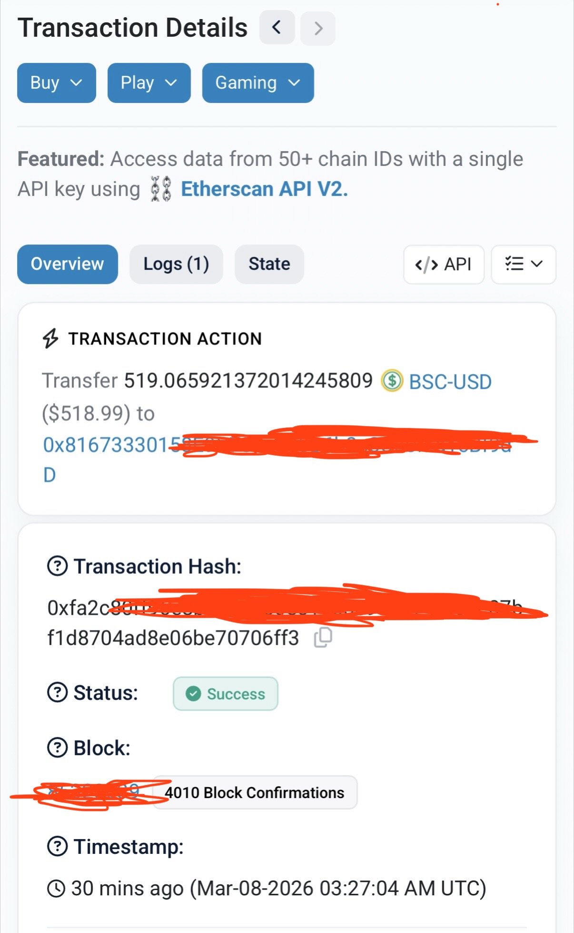Select the Overview tab

point(68,264)
